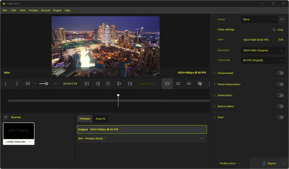Open the Export options arrow

[x=284, y=163]
